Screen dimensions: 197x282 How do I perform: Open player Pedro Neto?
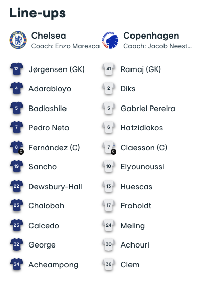click(49, 128)
